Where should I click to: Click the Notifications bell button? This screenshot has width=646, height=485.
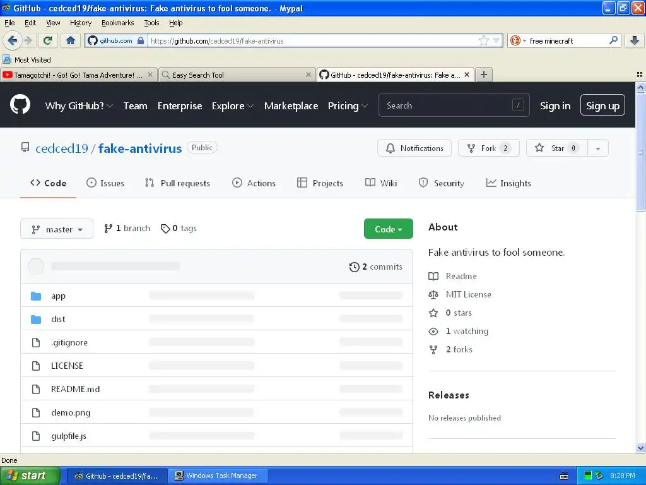pos(414,148)
